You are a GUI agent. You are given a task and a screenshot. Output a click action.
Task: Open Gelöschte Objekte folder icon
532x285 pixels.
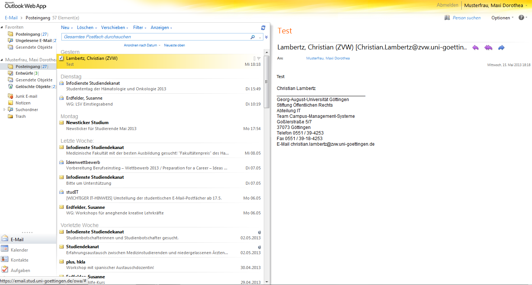coord(10,87)
